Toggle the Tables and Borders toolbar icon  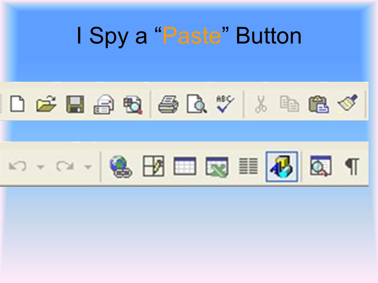tap(154, 166)
